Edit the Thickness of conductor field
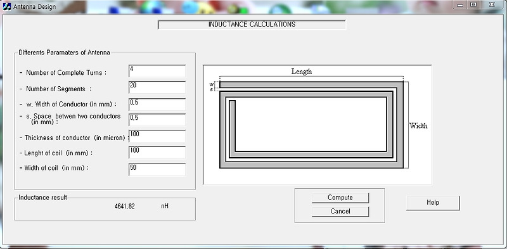This screenshot has height=249, width=507. click(x=157, y=136)
